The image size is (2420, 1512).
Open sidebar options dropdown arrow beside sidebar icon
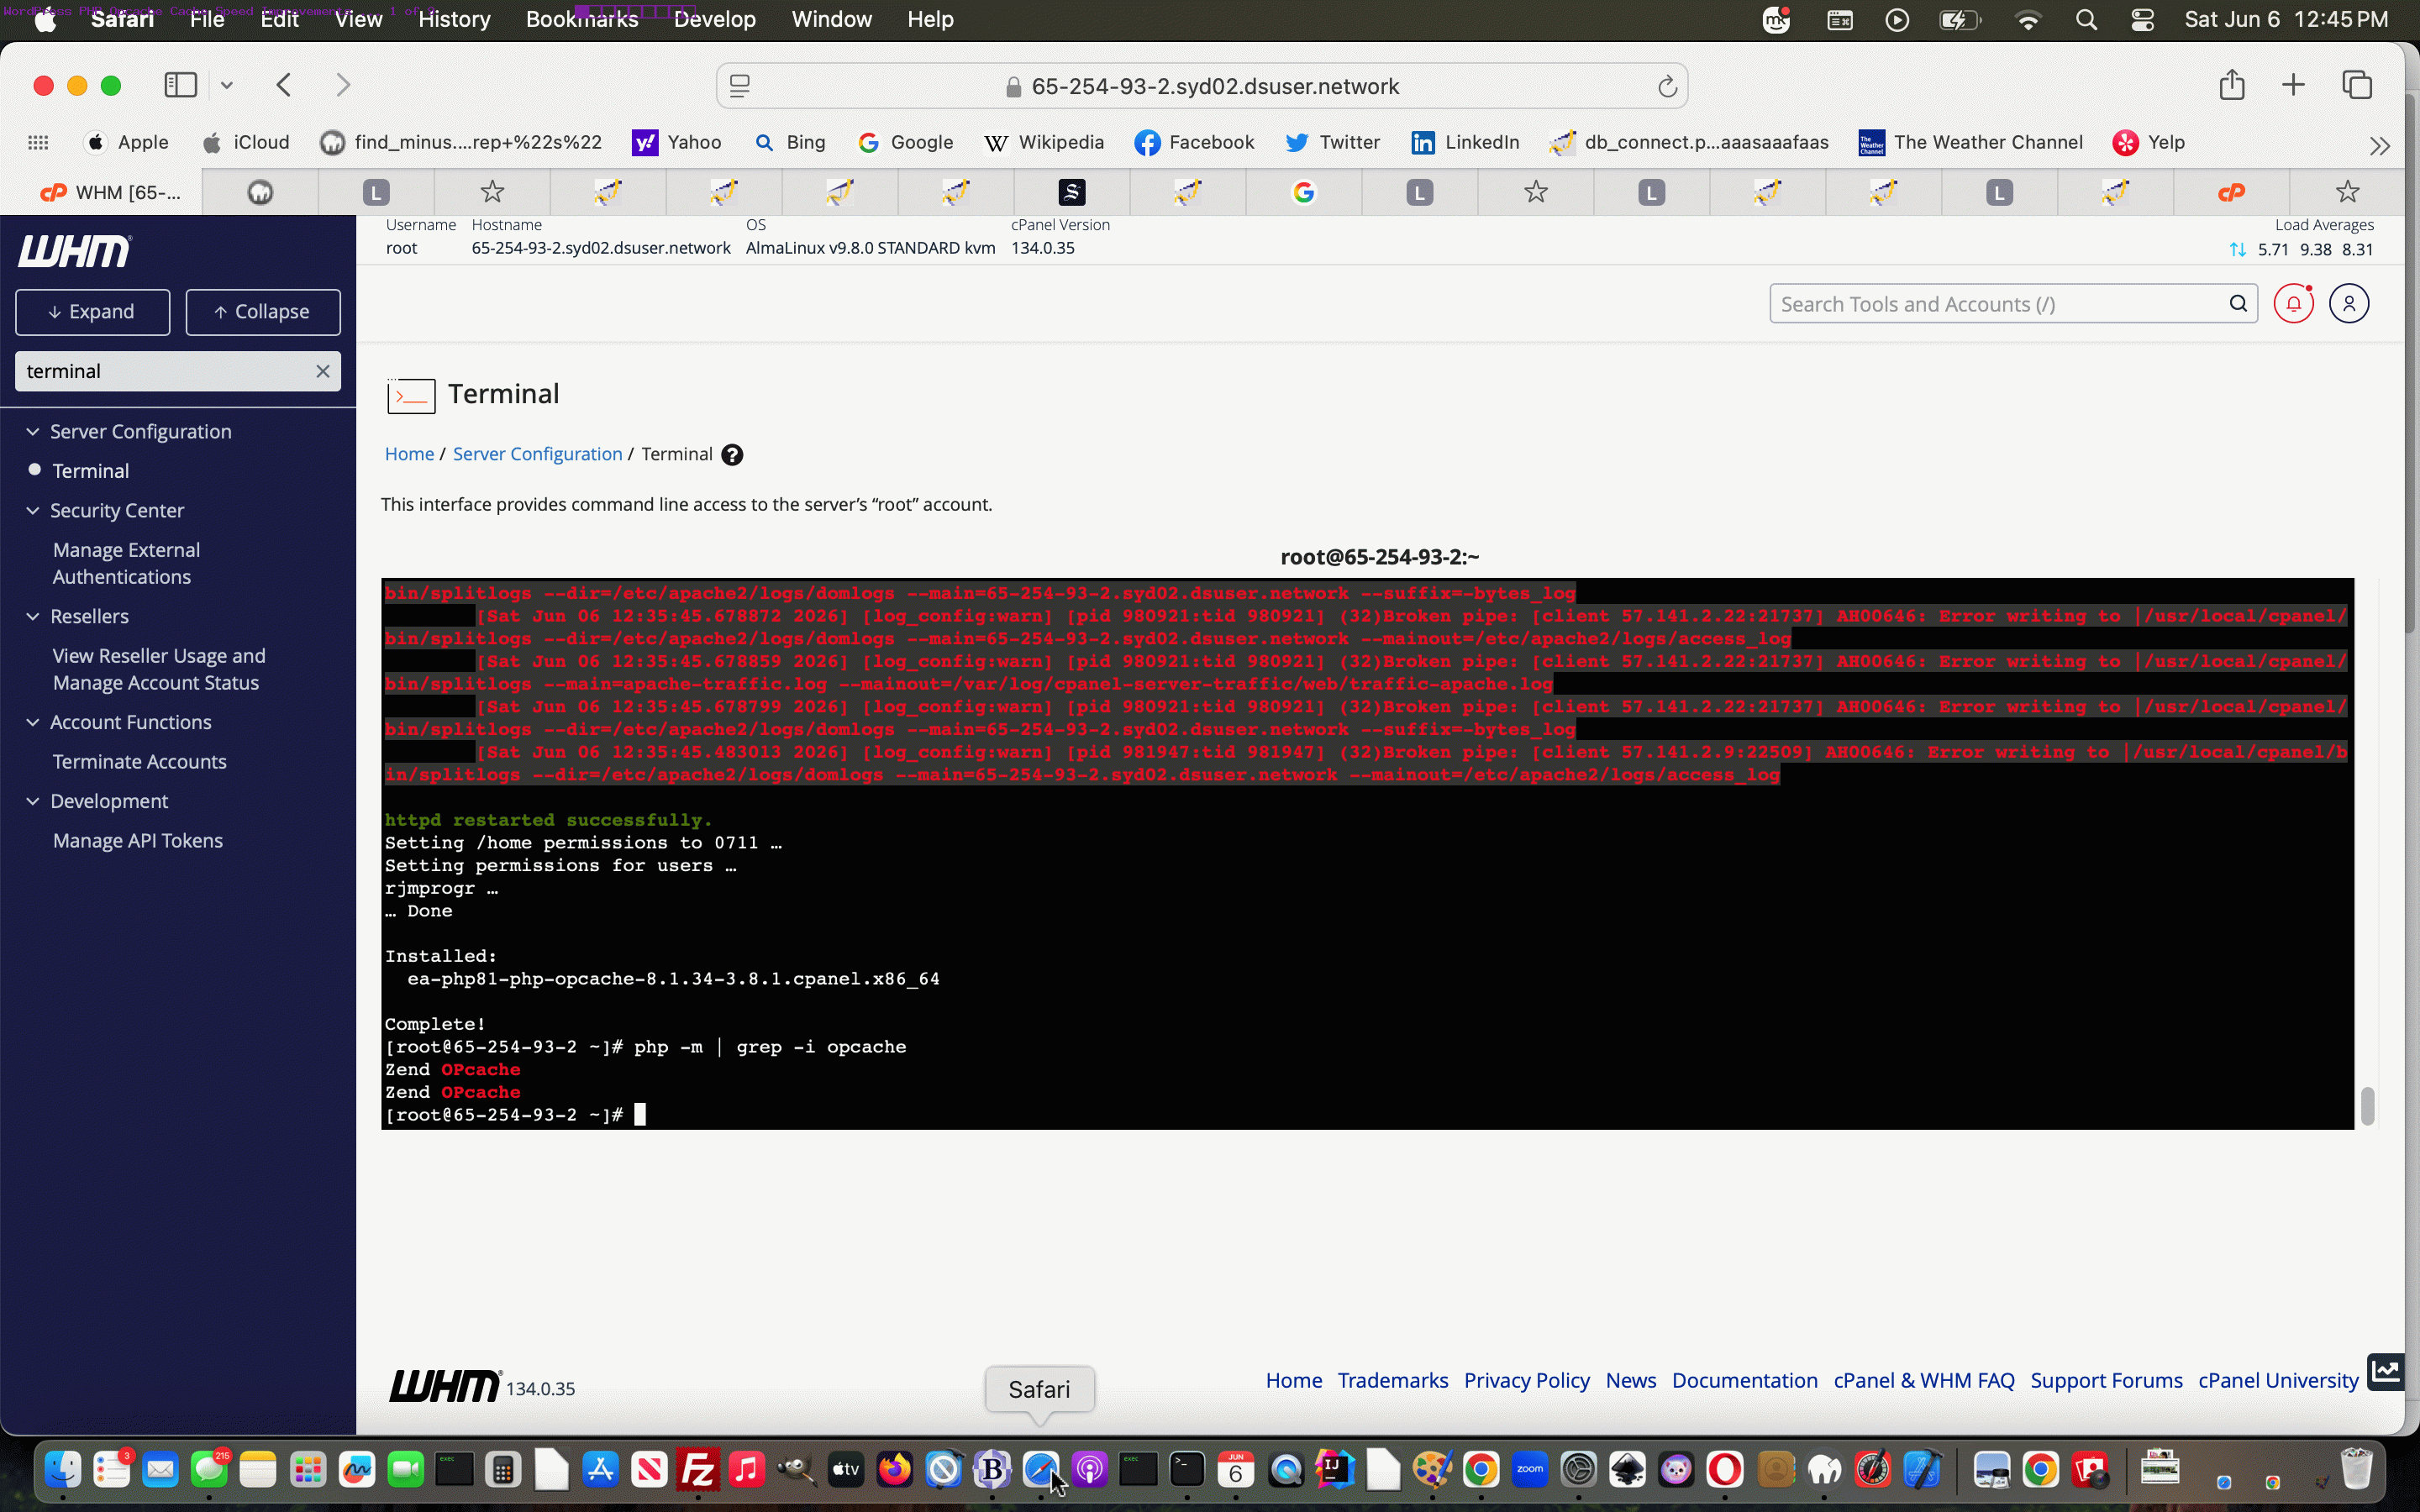[x=227, y=85]
